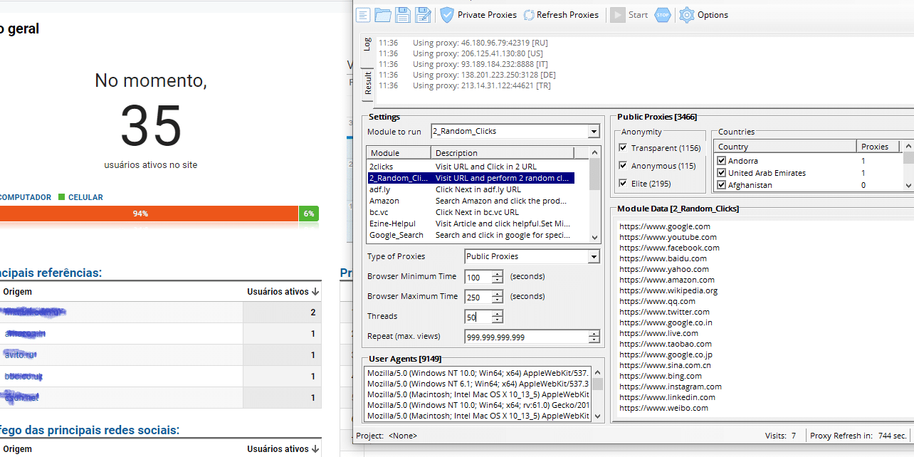Open Private Proxies with the shield icon
Viewport: 914px width, 457px height.
(446, 14)
